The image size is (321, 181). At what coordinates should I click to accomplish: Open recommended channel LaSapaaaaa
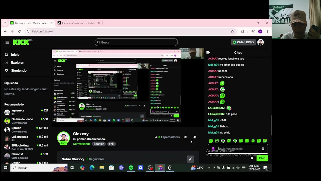click(x=26, y=138)
